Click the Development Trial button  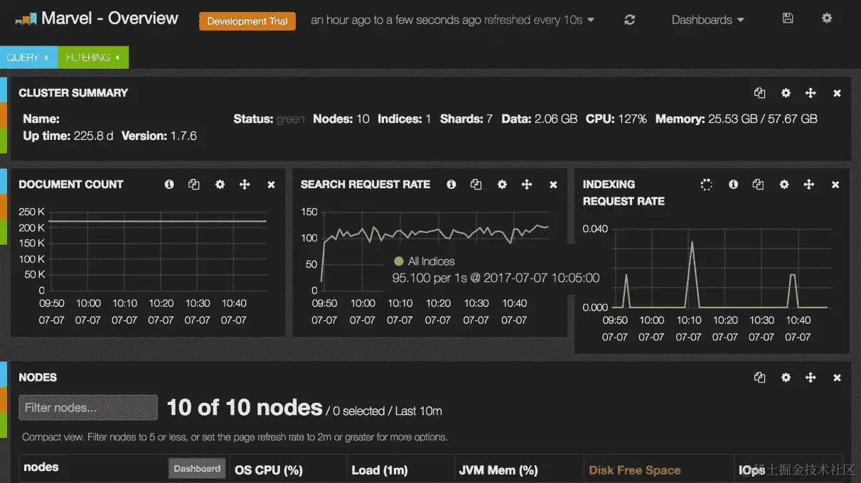click(247, 21)
